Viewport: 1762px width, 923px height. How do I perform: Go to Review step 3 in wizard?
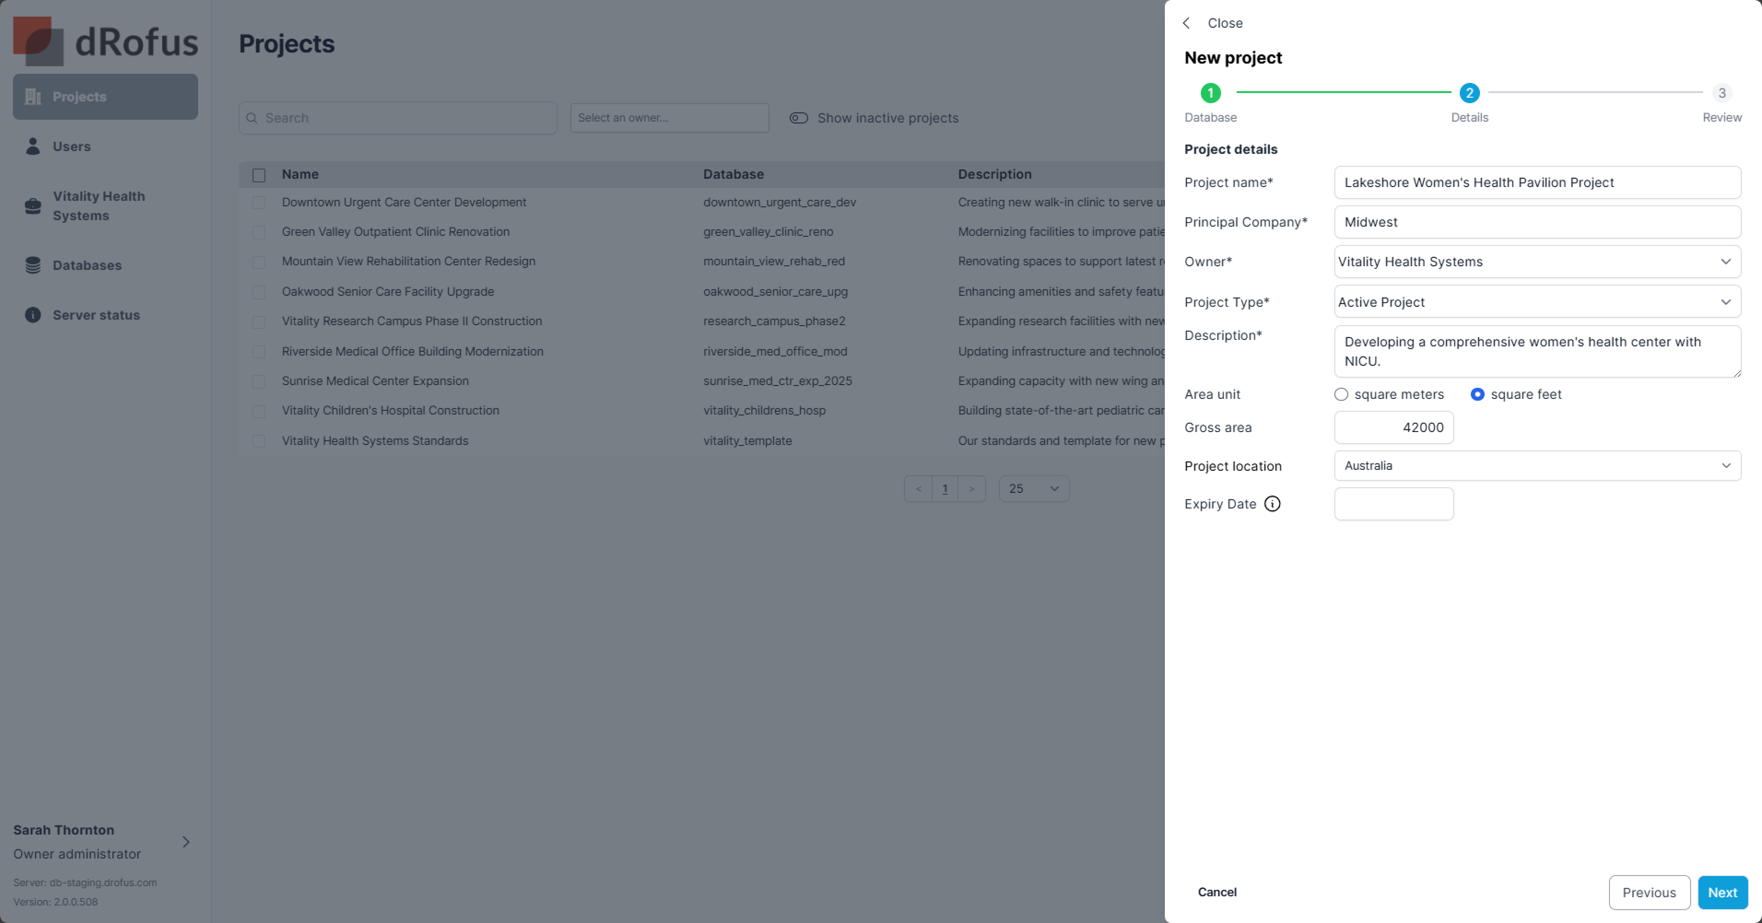coord(1721,93)
